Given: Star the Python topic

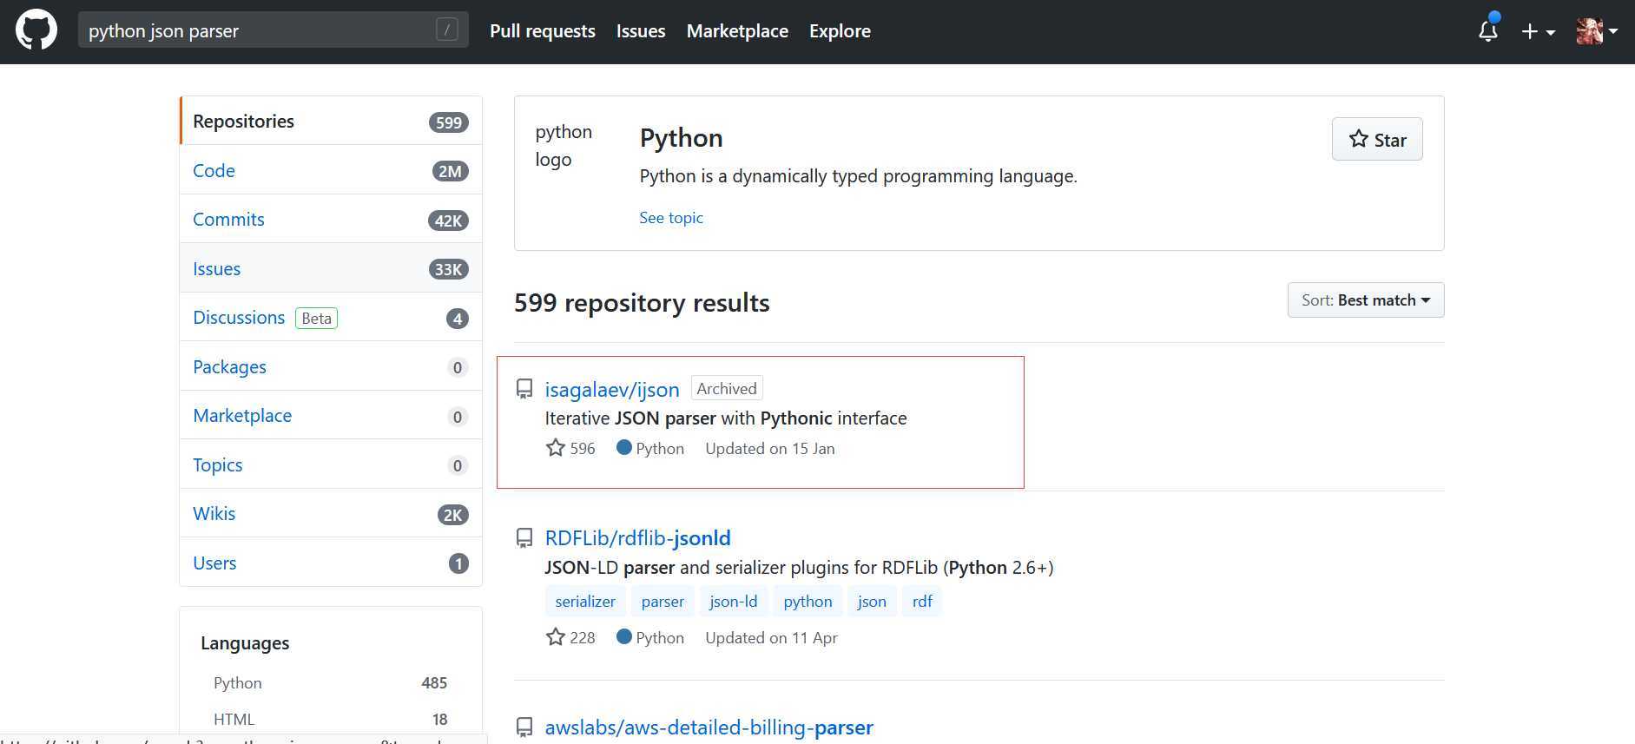Looking at the screenshot, I should point(1377,139).
